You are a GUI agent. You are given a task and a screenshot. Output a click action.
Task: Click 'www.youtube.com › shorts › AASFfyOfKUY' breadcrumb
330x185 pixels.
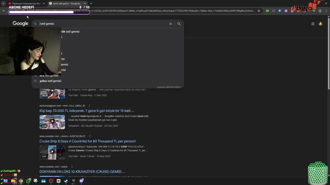[62, 136]
